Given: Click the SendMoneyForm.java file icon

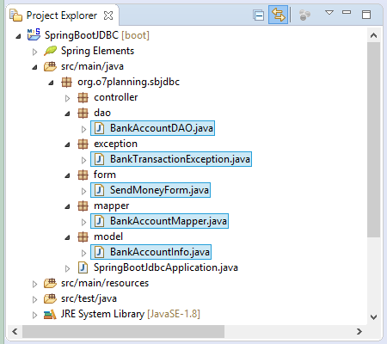Looking at the screenshot, I should point(99,190).
